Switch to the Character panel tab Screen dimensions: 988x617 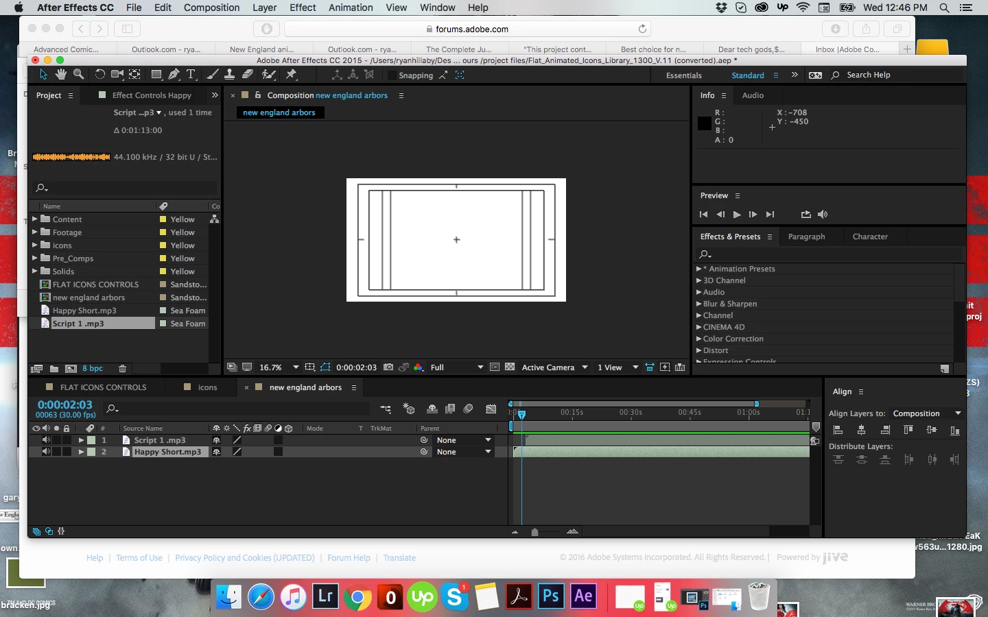tap(870, 237)
